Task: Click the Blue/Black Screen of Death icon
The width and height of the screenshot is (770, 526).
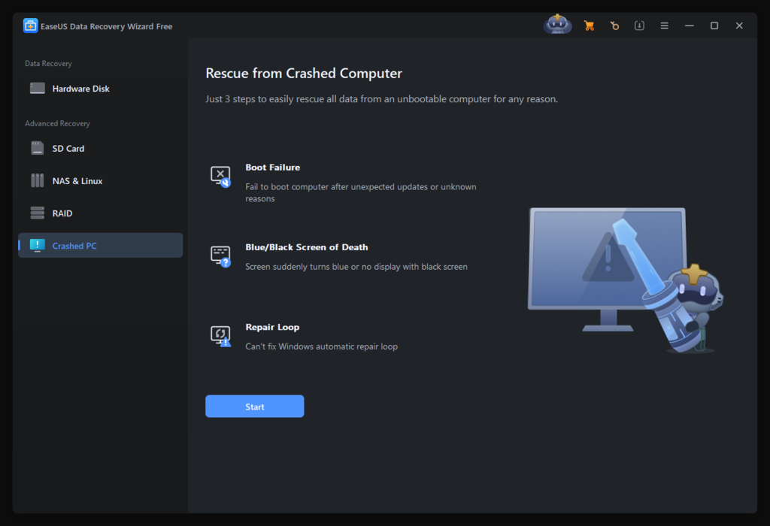Action: 220,257
